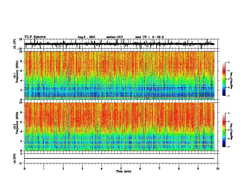Click the flat ch.3 voltage trace line
This screenshot has width=245, height=189.
[119, 158]
